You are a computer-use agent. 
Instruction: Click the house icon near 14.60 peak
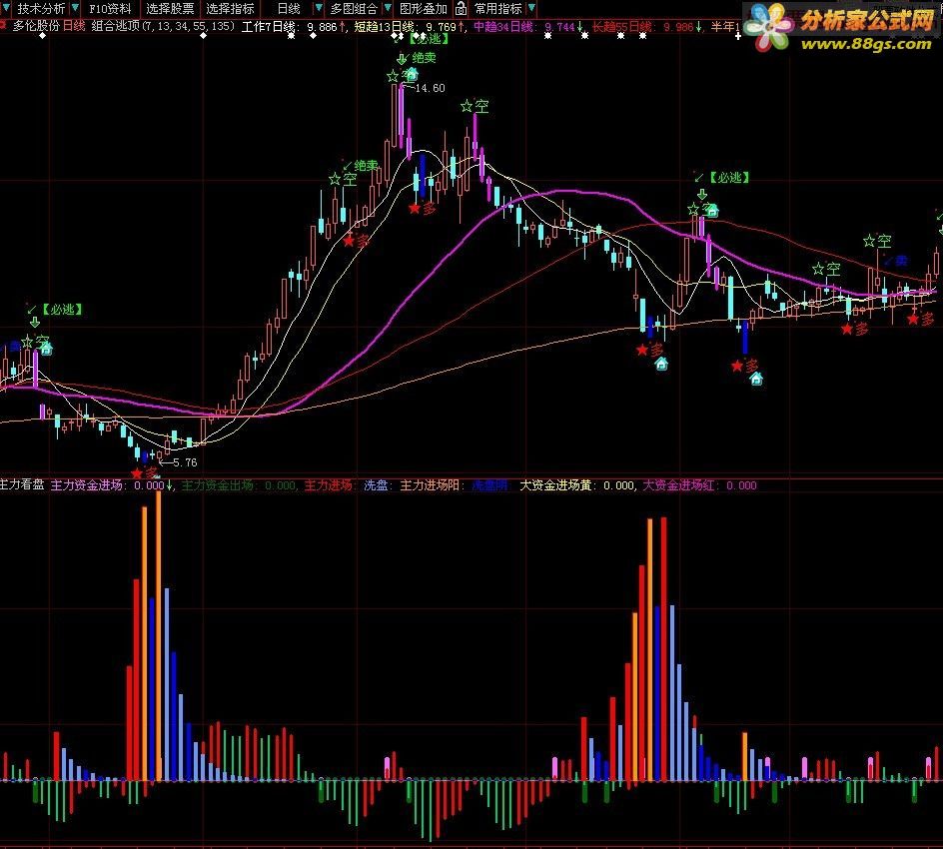click(412, 74)
